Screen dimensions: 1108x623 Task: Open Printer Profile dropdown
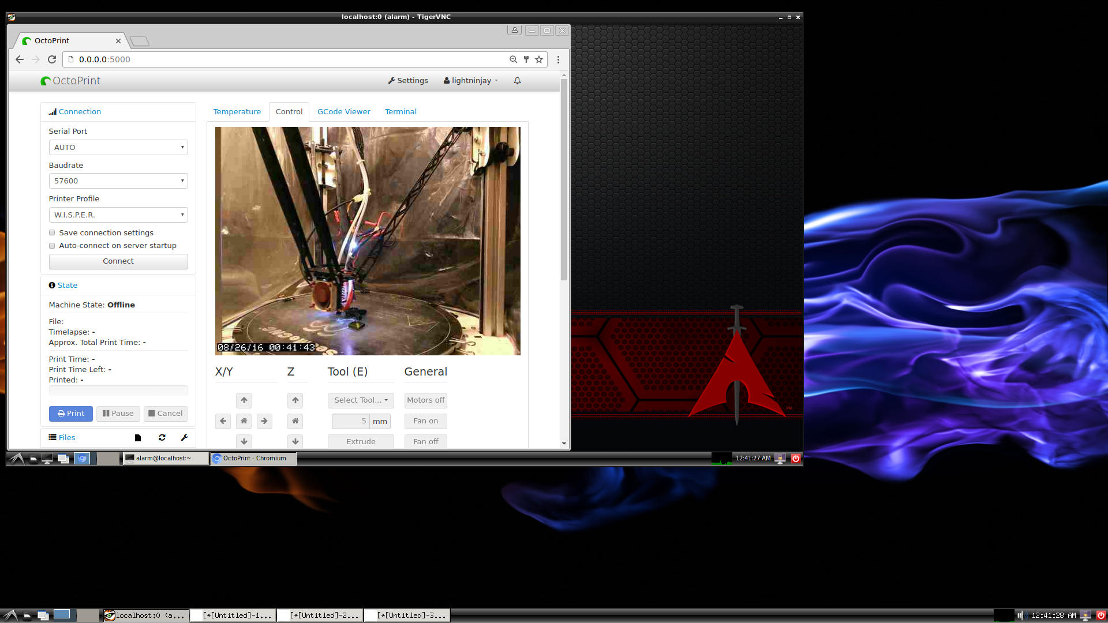point(118,215)
